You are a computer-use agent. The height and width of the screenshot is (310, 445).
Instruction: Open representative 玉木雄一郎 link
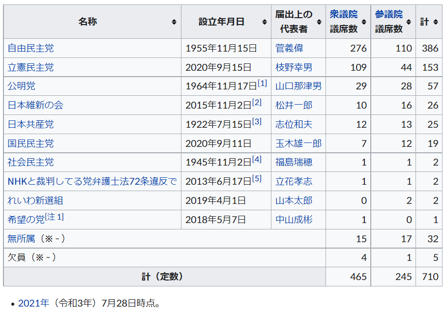298,143
